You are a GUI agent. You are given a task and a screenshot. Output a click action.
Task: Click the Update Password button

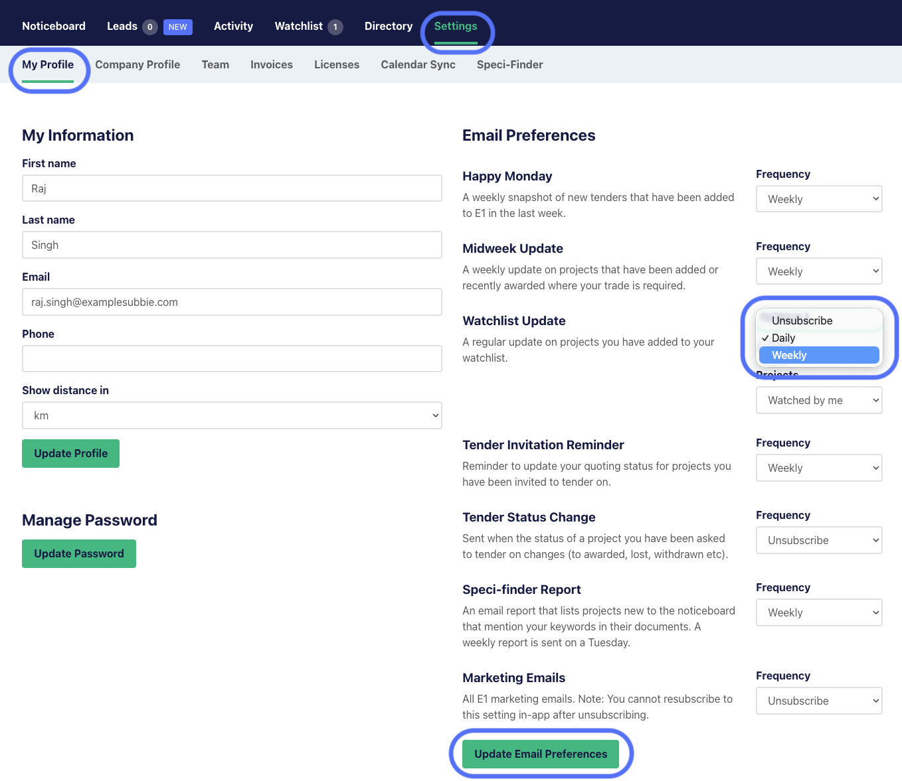coord(79,553)
